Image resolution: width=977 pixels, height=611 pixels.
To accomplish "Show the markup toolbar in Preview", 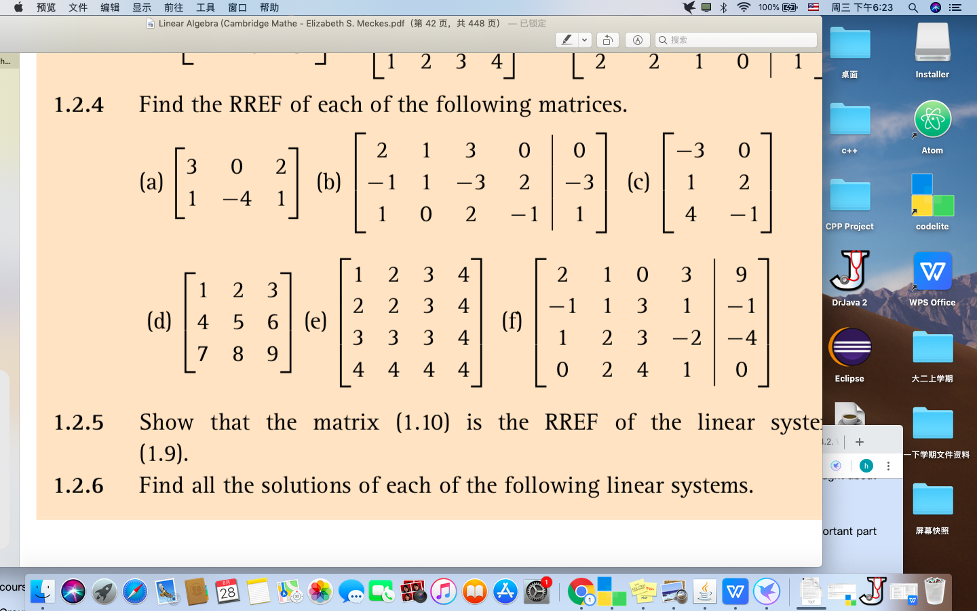I will [x=638, y=40].
